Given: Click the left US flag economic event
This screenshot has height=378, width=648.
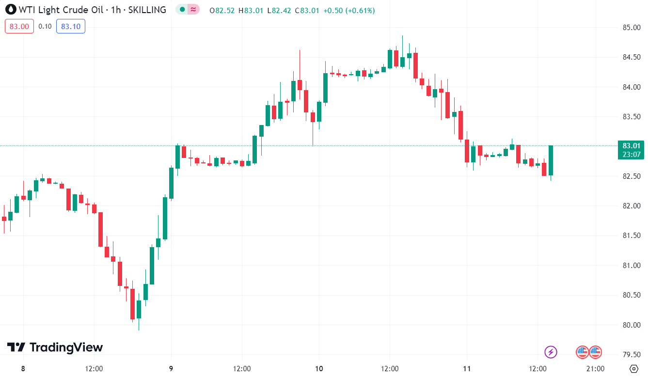Looking at the screenshot, I should (582, 352).
